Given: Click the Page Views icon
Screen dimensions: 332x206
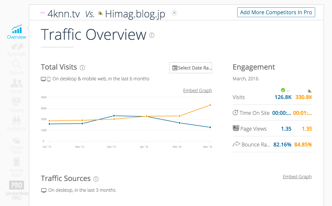Looking at the screenshot, I should [236, 128].
